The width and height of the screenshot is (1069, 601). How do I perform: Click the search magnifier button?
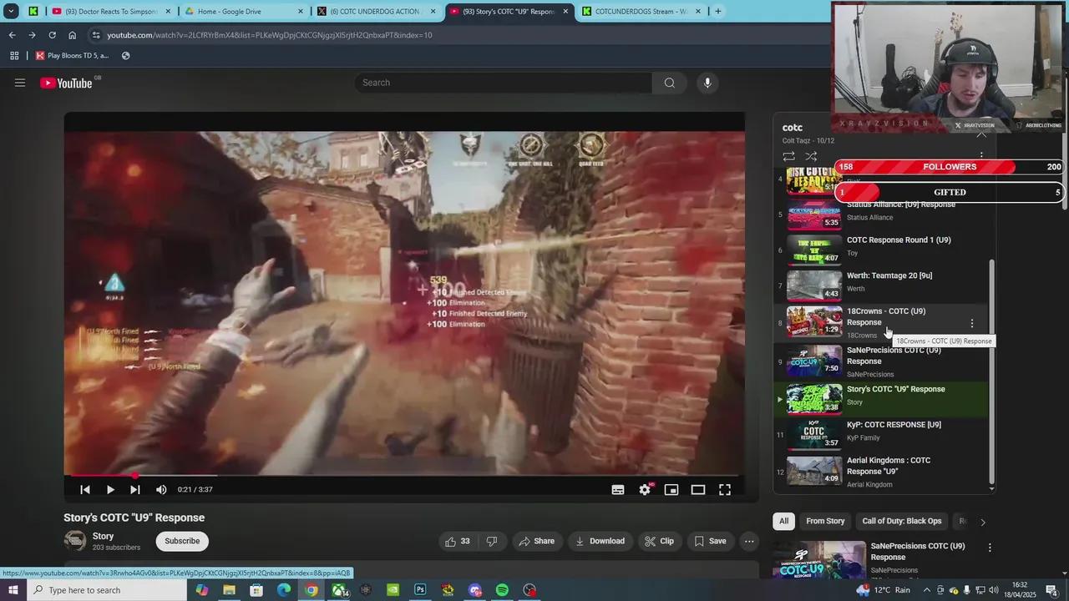tap(669, 83)
